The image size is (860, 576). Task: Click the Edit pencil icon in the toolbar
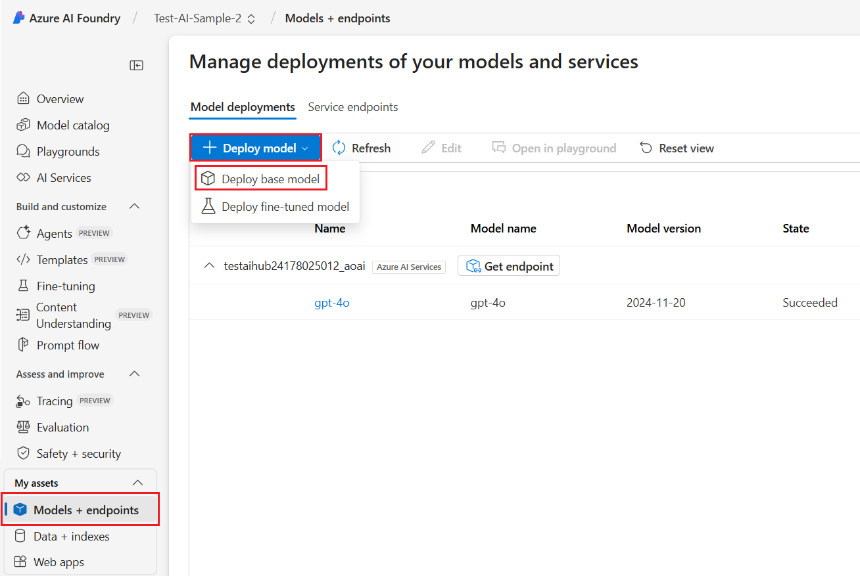428,148
